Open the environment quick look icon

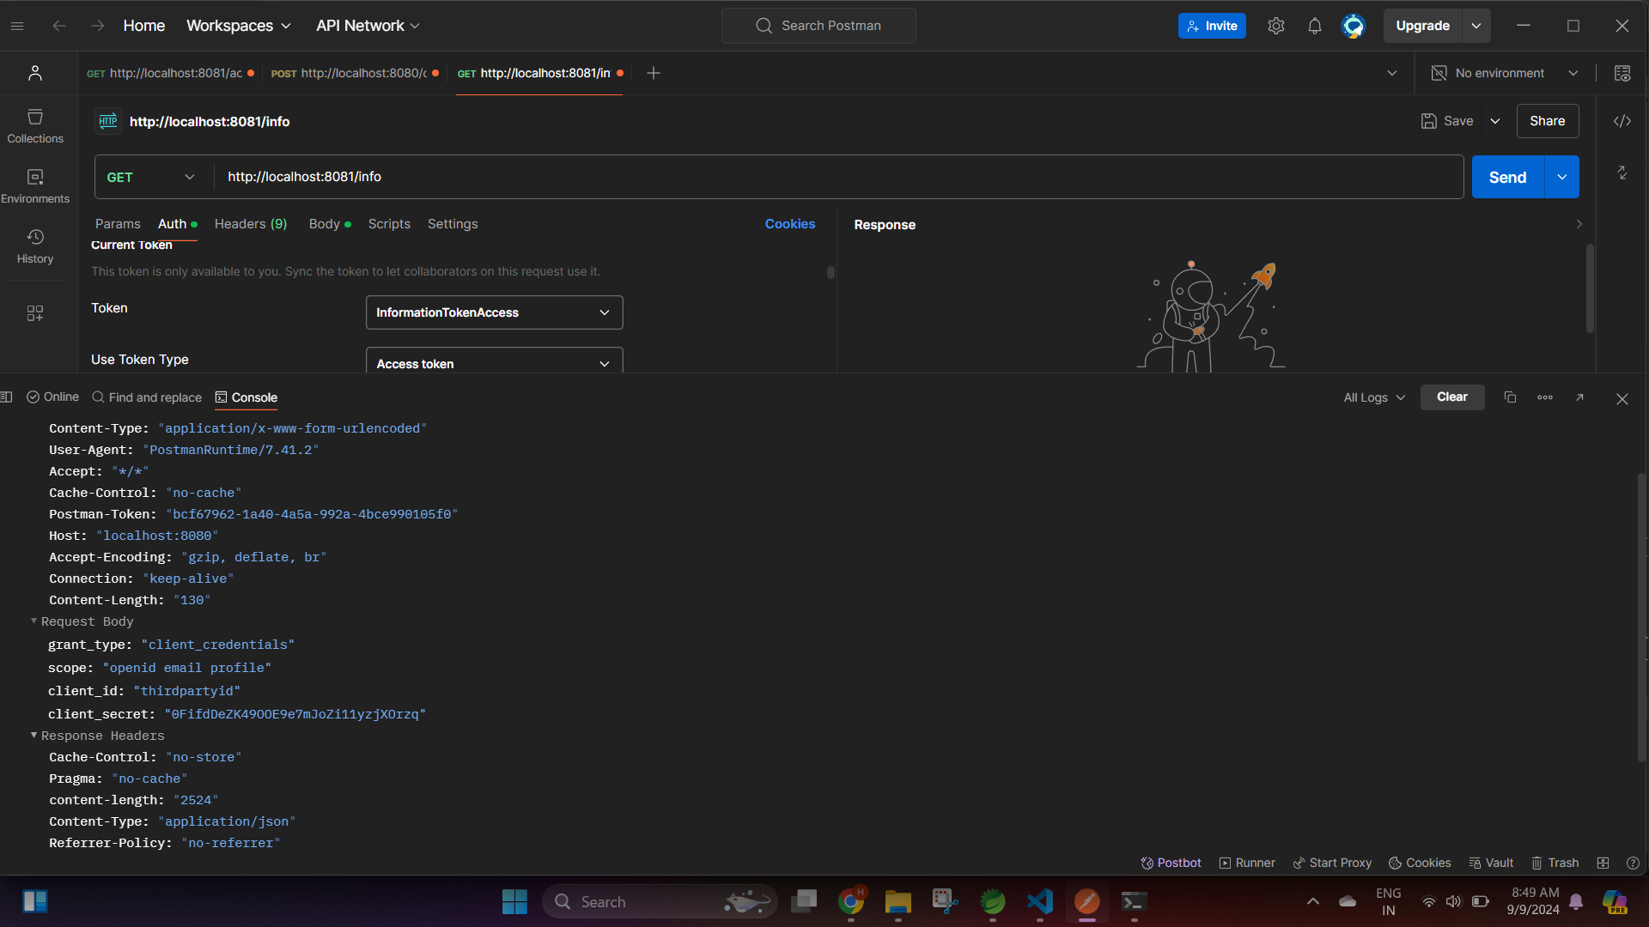tap(1622, 73)
